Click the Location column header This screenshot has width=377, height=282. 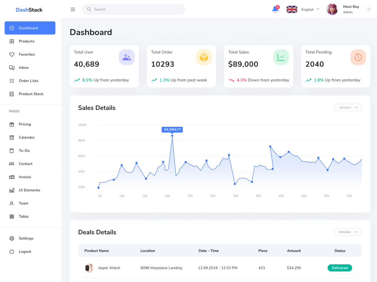148,250
